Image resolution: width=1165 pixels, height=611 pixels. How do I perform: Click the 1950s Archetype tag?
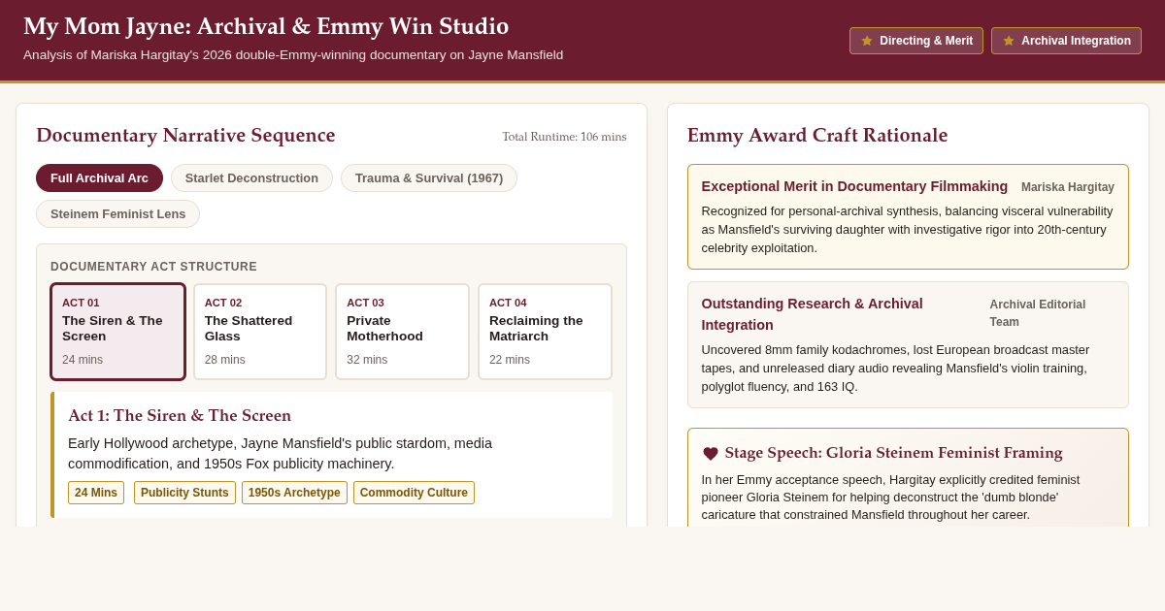(x=294, y=493)
